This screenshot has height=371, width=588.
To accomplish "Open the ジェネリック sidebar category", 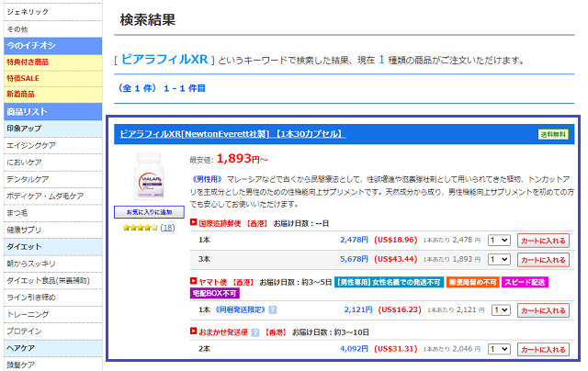I will (x=53, y=12).
